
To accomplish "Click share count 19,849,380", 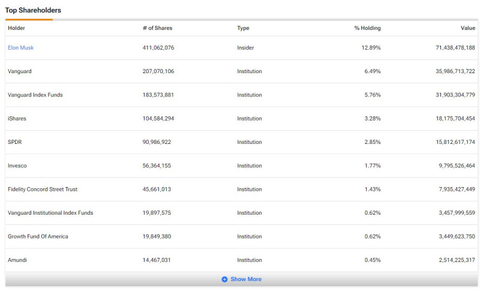I will click(x=157, y=236).
